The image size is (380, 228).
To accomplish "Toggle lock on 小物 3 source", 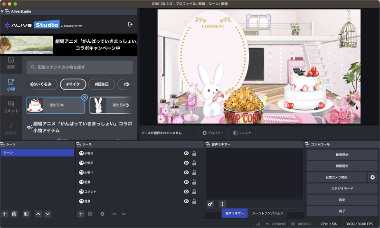I will point(194,153).
